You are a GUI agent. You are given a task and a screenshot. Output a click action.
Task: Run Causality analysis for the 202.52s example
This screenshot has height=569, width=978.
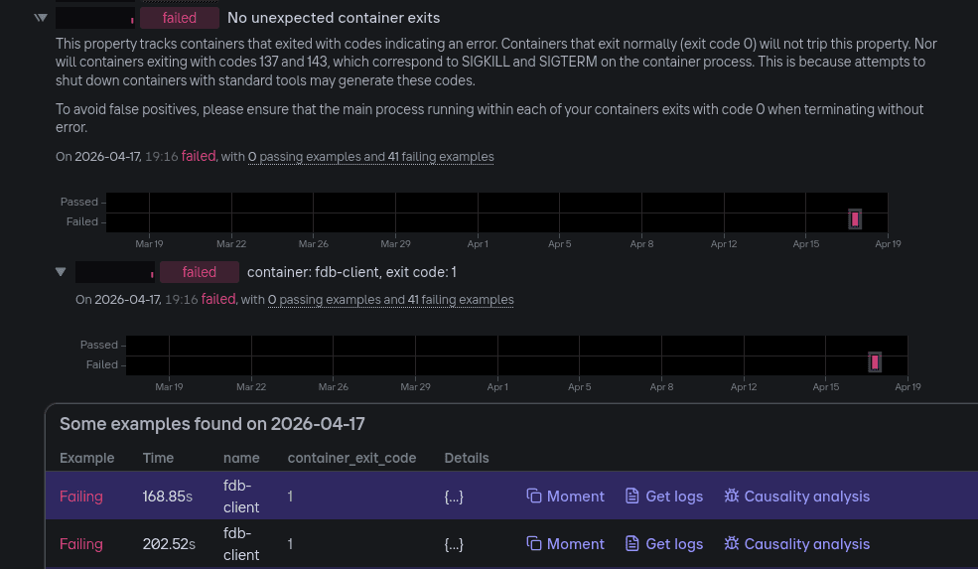pyautogui.click(x=797, y=544)
